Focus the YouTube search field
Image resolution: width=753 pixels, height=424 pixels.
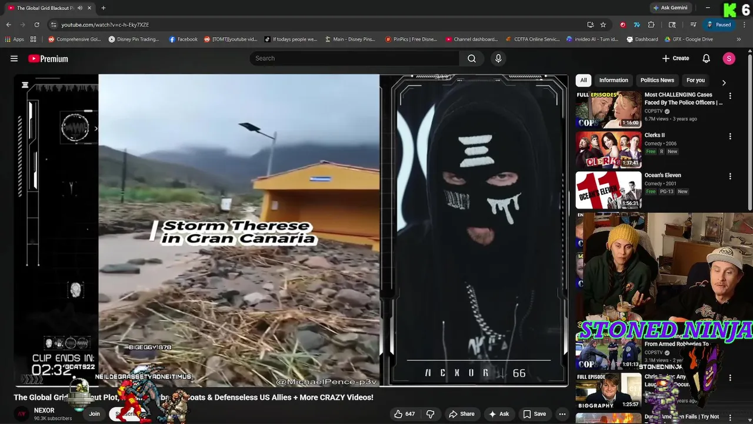point(355,58)
